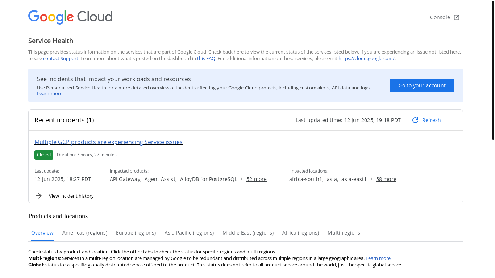Screen dimensions: 495x278
Task: Click the Closed status badge
Action: (x=44, y=155)
